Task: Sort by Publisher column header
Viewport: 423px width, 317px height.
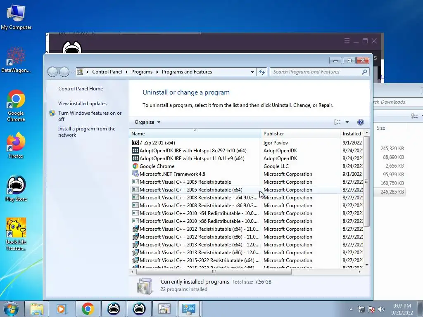Action: point(301,133)
